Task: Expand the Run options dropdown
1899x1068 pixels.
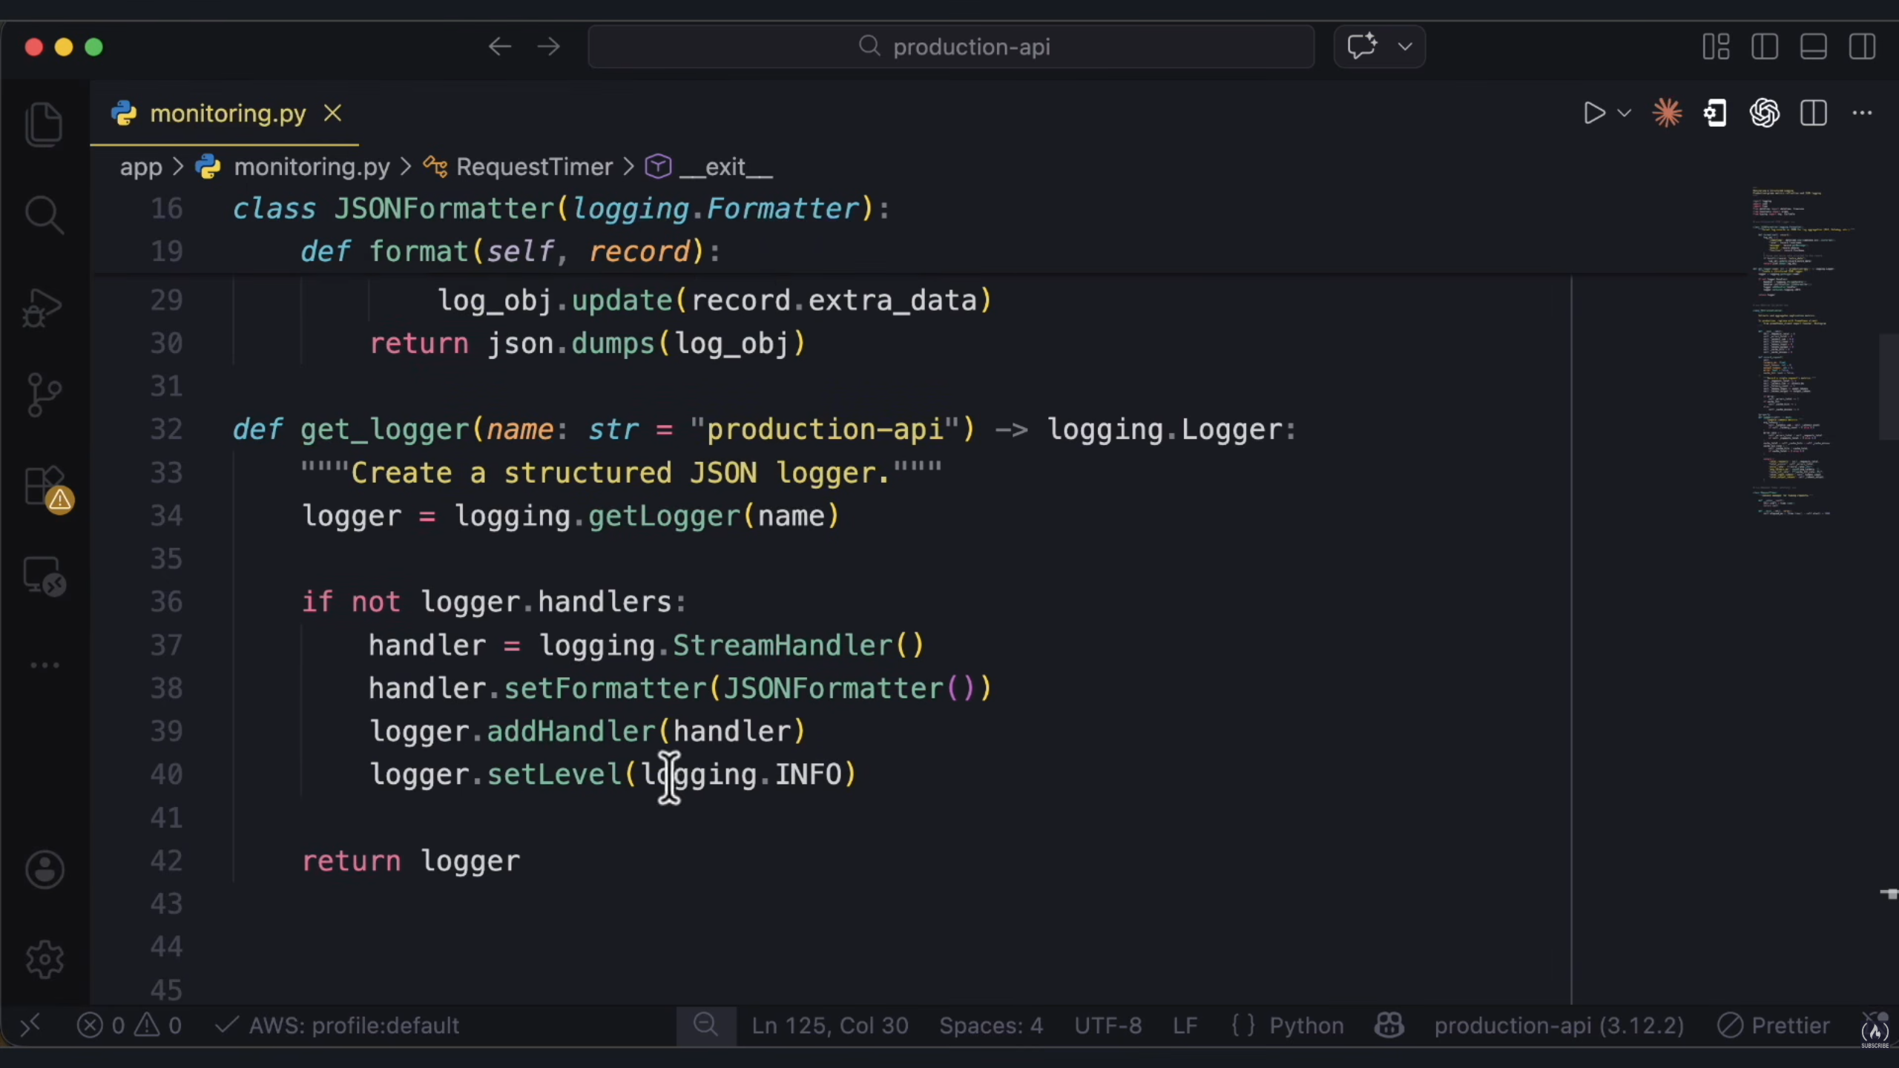Action: tap(1624, 113)
